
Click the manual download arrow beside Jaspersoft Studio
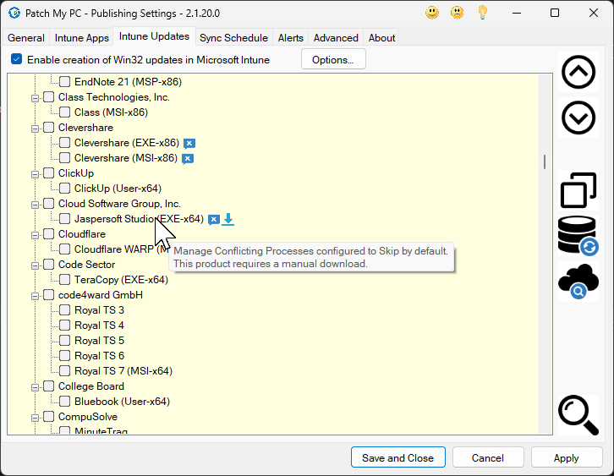[228, 220]
